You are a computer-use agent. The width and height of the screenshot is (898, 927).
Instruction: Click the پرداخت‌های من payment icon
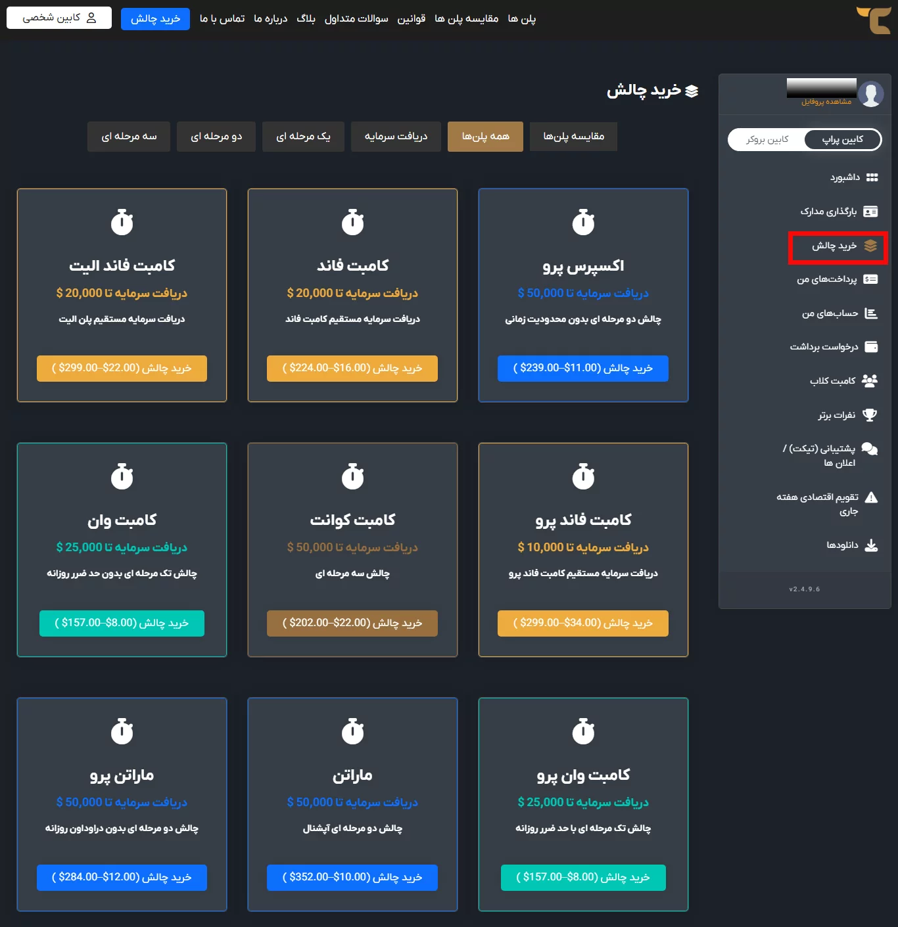[870, 279]
